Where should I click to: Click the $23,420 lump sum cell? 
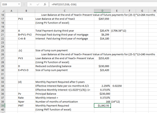click(x=102, y=70)
